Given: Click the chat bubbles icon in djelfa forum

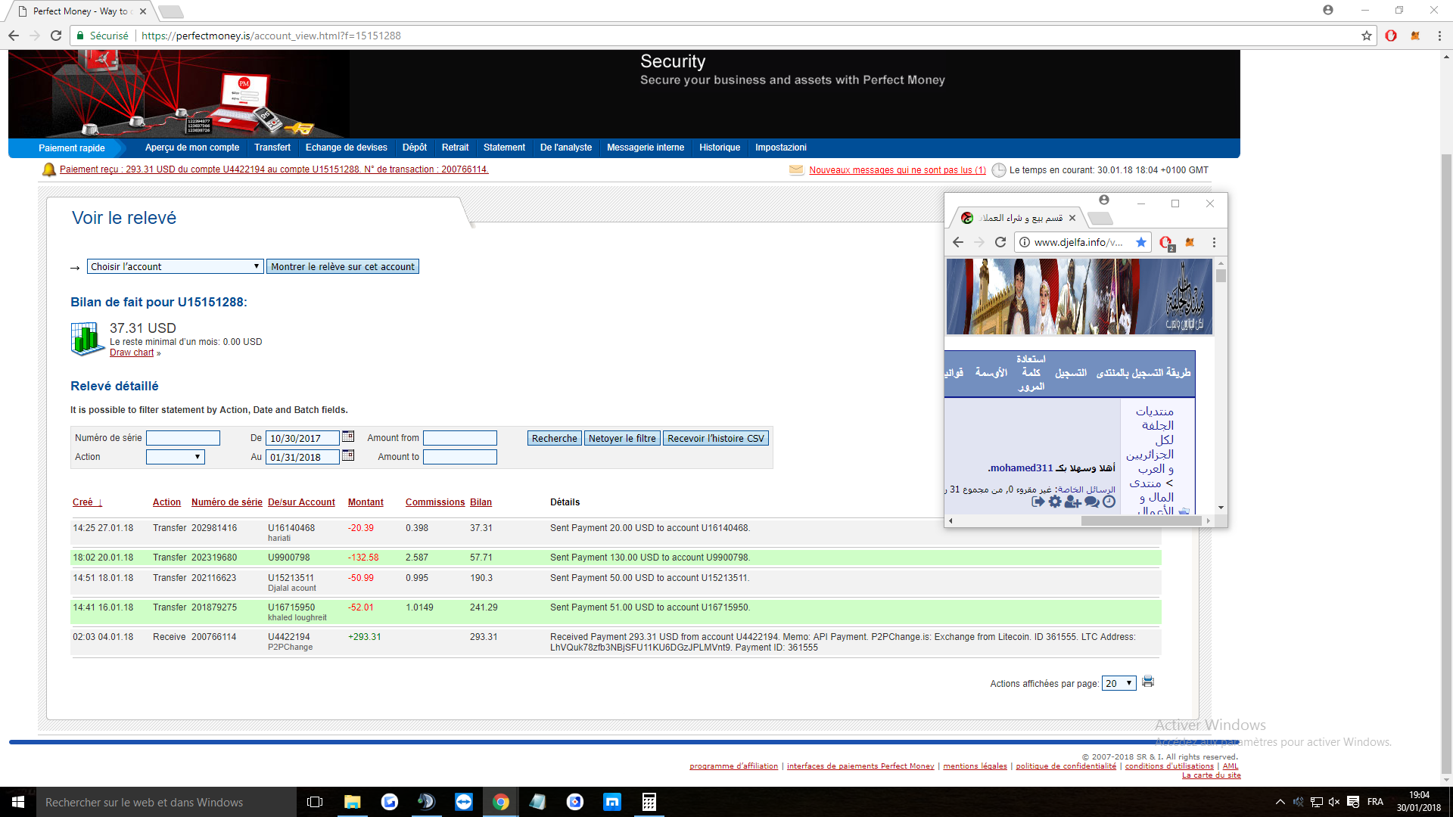Looking at the screenshot, I should click(1091, 502).
